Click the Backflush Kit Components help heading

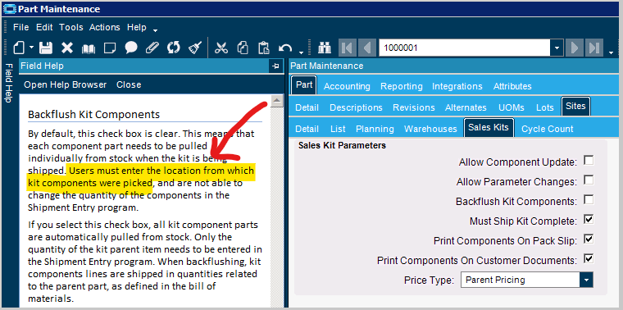93,115
